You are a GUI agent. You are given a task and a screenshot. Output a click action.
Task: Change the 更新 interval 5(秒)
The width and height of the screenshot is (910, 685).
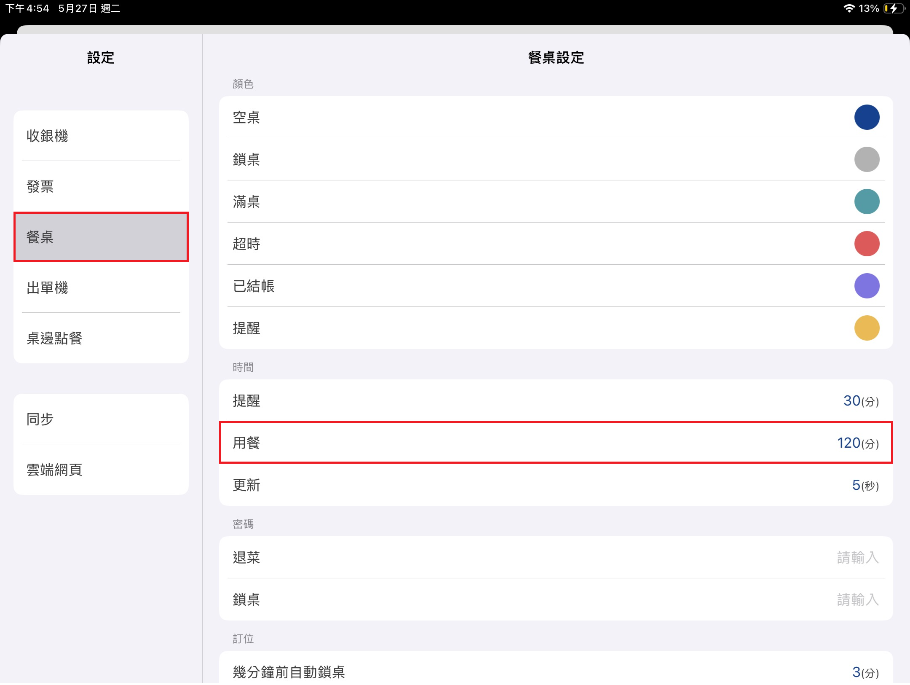pos(865,485)
